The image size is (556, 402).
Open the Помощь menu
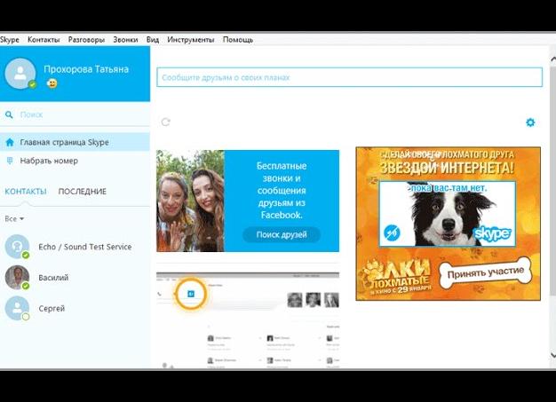click(238, 40)
